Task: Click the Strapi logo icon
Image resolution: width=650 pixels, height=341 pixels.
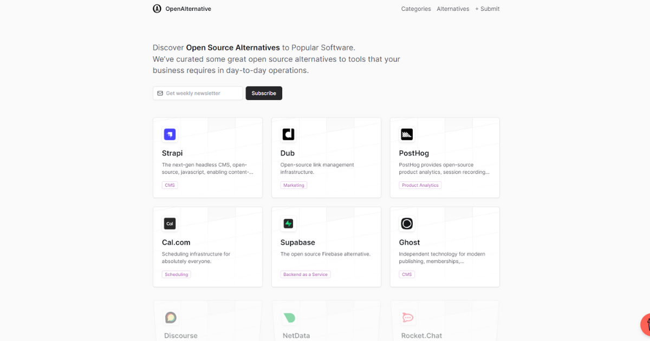Action: 170,134
